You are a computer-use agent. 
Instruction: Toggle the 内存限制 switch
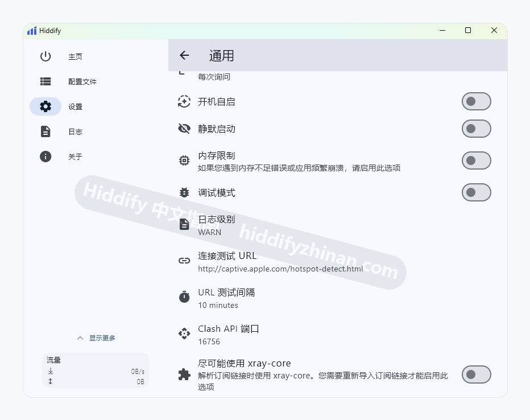point(476,160)
